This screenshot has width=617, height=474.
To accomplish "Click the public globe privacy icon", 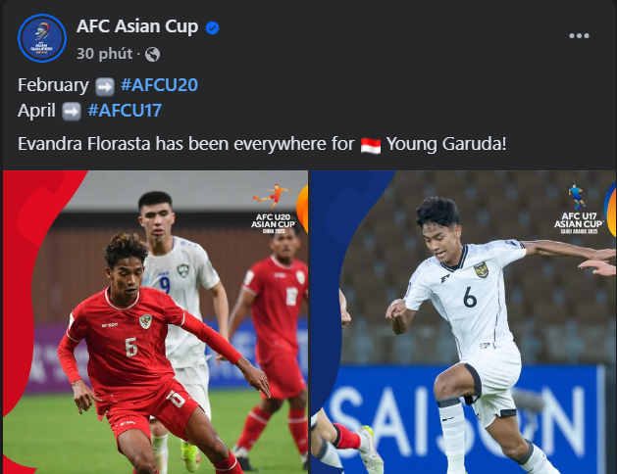I will 152,54.
